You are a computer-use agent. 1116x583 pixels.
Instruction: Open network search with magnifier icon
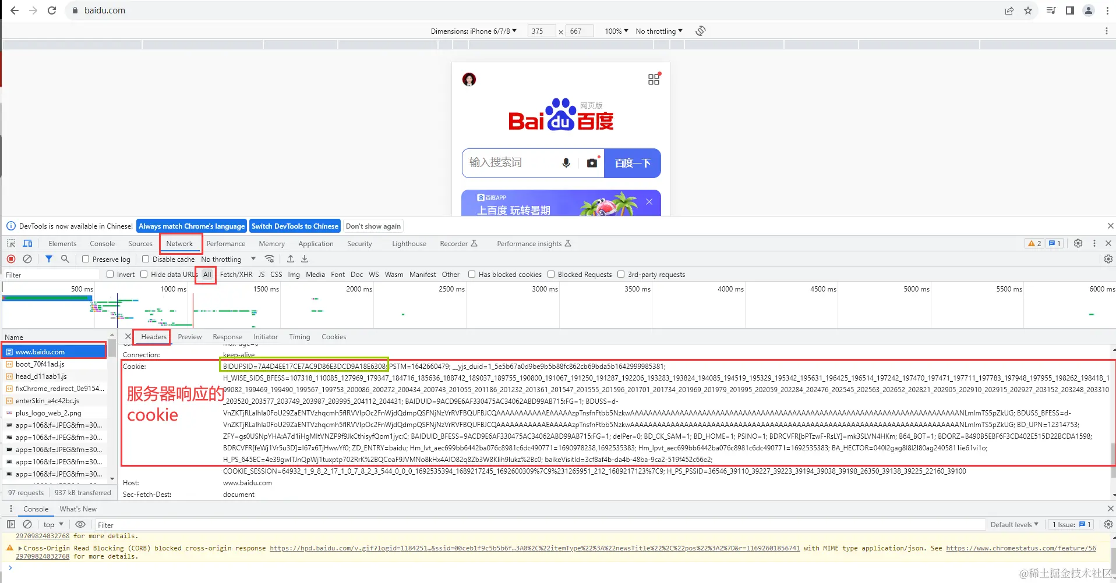point(65,259)
